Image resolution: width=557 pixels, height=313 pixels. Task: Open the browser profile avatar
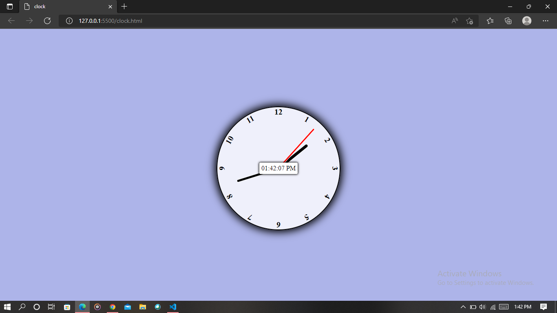click(527, 21)
